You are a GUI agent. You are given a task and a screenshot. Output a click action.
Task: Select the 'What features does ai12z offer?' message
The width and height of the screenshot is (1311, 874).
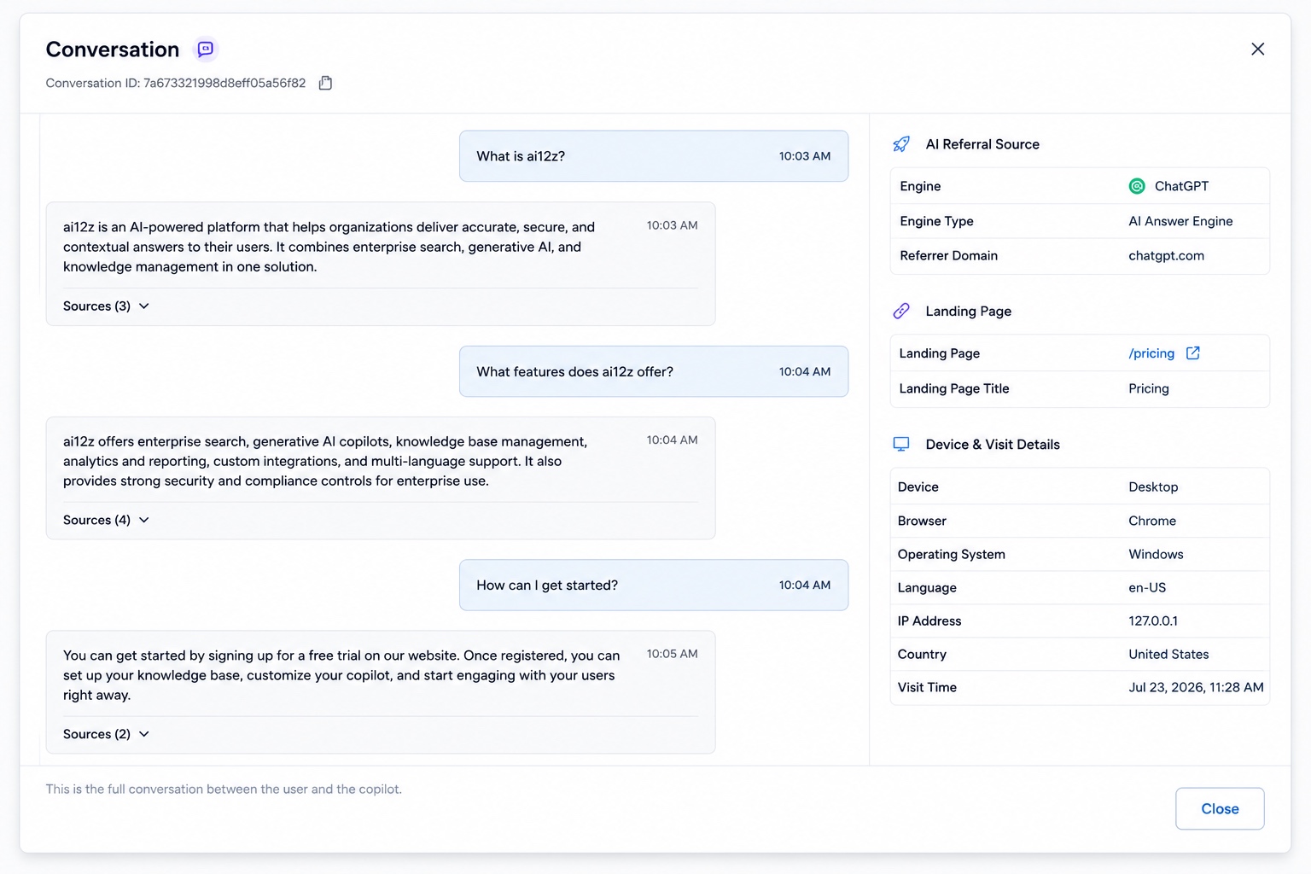pyautogui.click(x=654, y=372)
